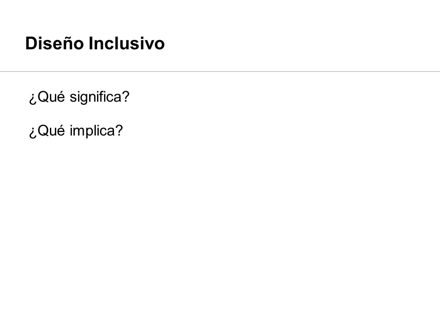Select the "¿Qué significa?" text line

(x=79, y=97)
